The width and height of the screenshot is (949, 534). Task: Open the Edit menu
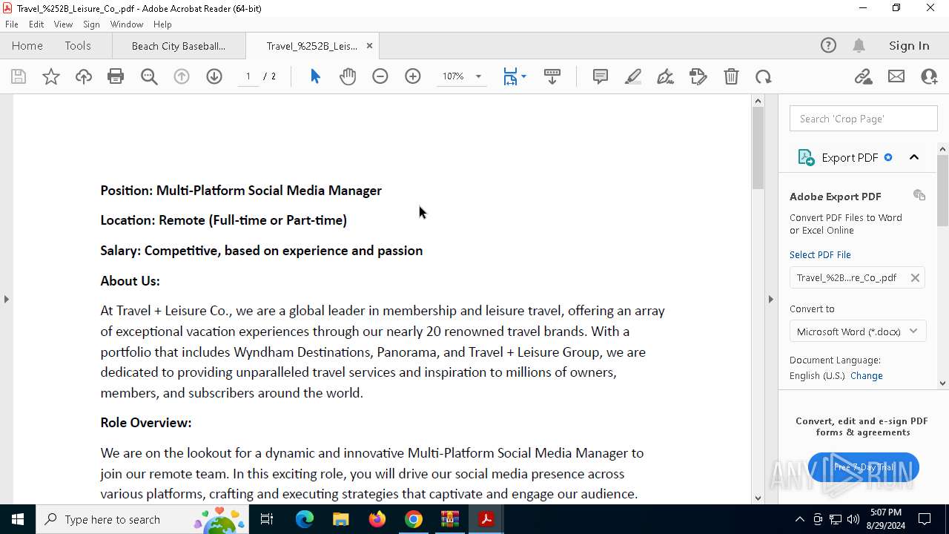(x=36, y=24)
